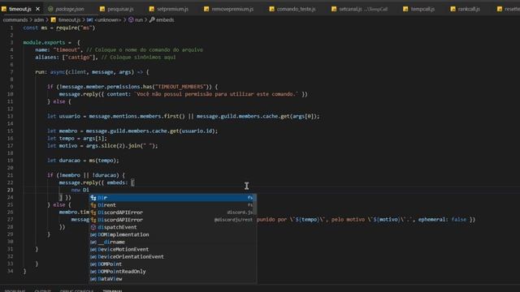Click the wrench icon beside embeds breadcrumb
This screenshot has width=520, height=292.
coord(152,19)
